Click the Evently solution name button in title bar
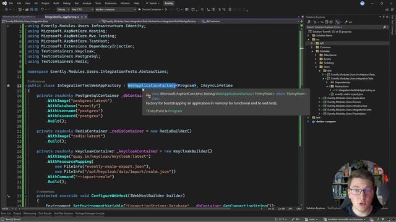Image resolution: width=396 pixels, height=222 pixels. (169, 3)
